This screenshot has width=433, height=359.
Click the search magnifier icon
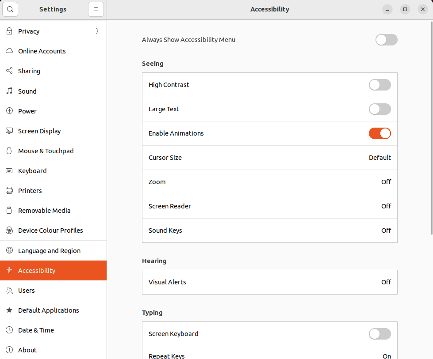point(10,9)
